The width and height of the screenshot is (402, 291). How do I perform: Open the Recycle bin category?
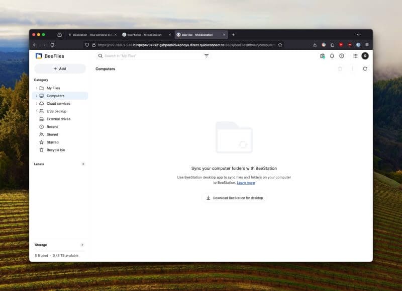(55, 150)
